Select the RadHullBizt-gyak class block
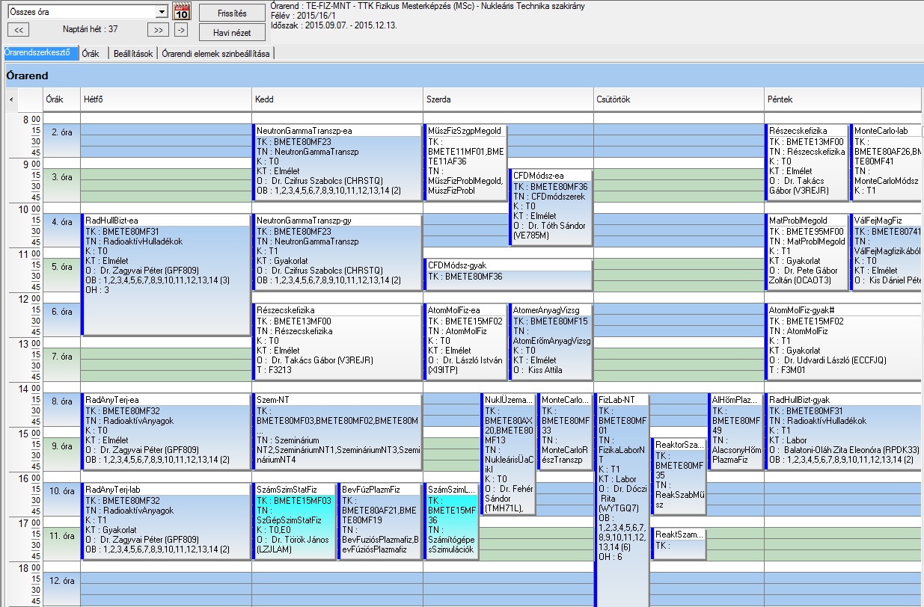 tap(843, 431)
